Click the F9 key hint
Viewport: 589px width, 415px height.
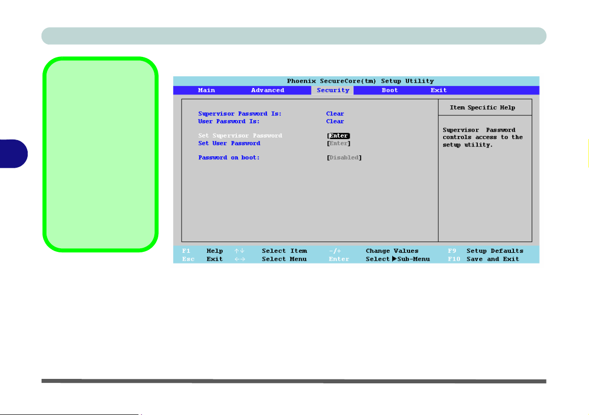click(452, 251)
